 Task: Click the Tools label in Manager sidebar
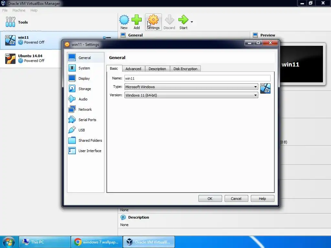[23, 22]
